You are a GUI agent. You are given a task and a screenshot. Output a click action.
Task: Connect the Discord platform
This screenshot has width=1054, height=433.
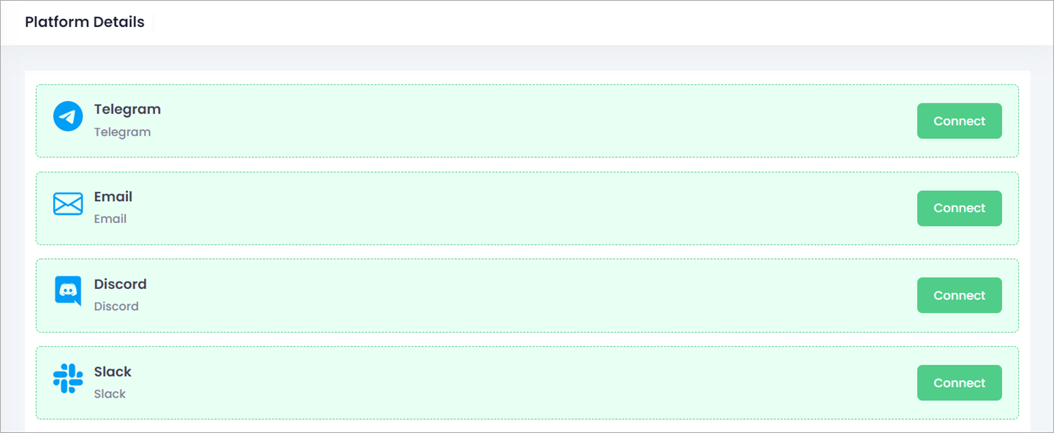[959, 295]
